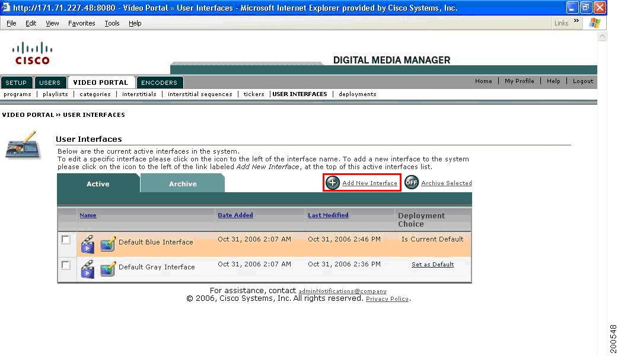Open the View menu
Screen dimensions: 618x356
point(52,23)
